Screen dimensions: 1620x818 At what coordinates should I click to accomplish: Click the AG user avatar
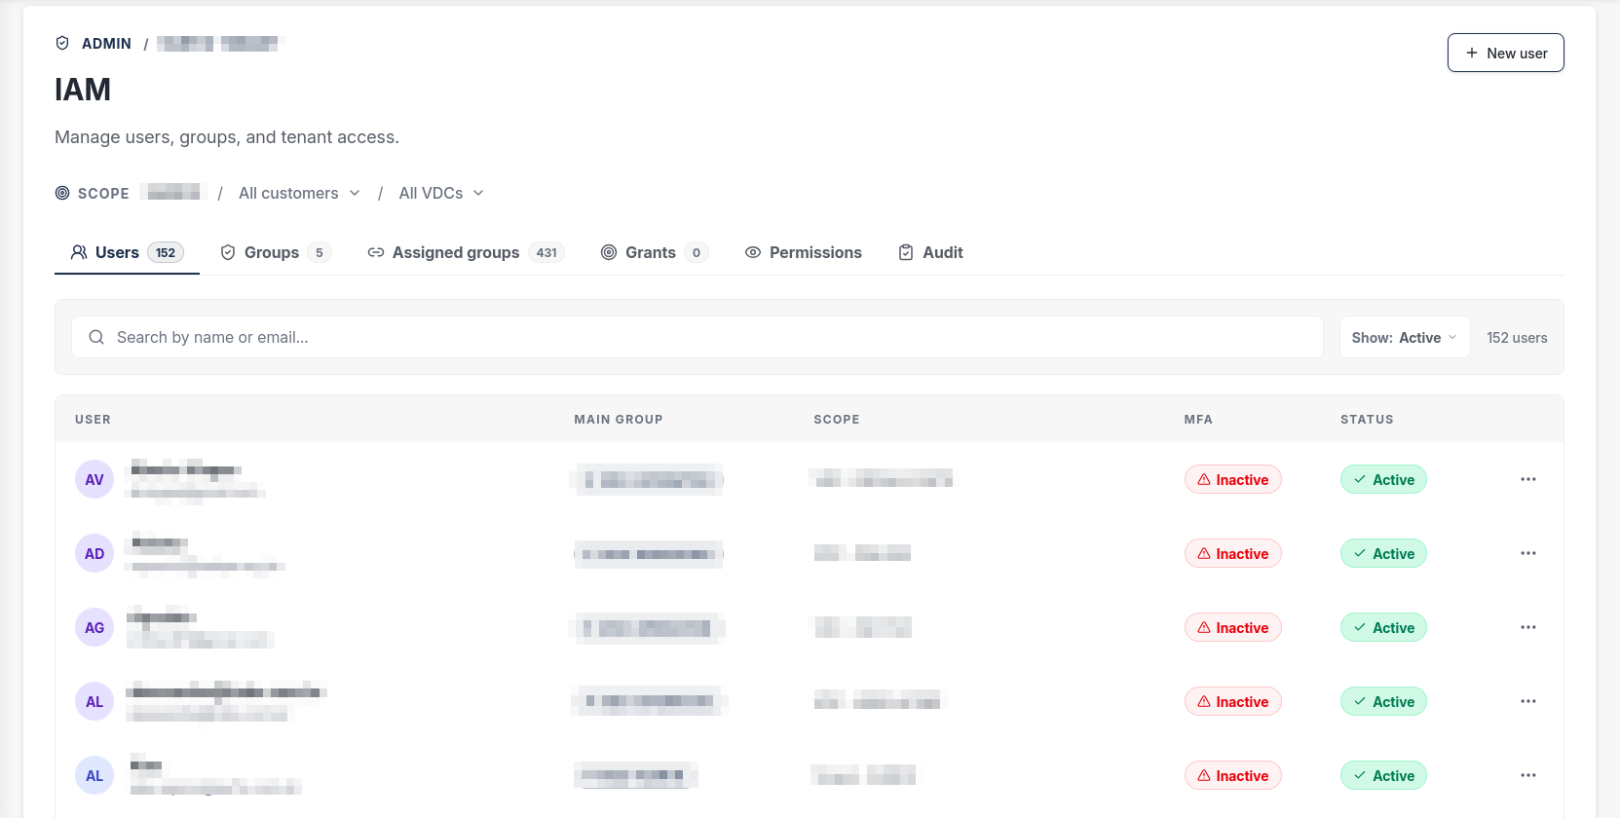click(94, 627)
